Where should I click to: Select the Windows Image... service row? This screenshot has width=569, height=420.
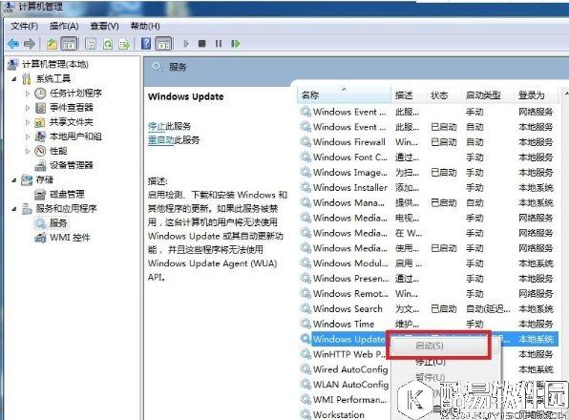click(x=429, y=173)
